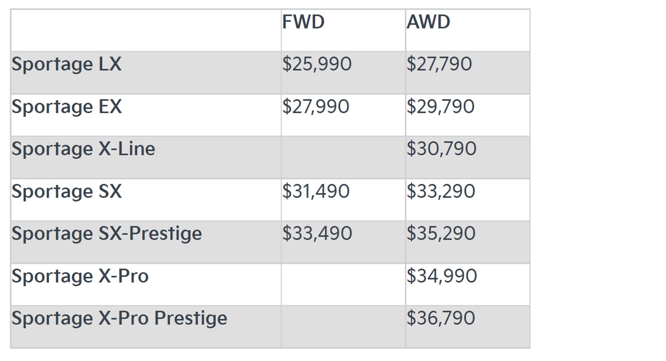666x361 pixels.
Task: Click the $25,990 Sportage LX FWD price
Action: click(317, 64)
